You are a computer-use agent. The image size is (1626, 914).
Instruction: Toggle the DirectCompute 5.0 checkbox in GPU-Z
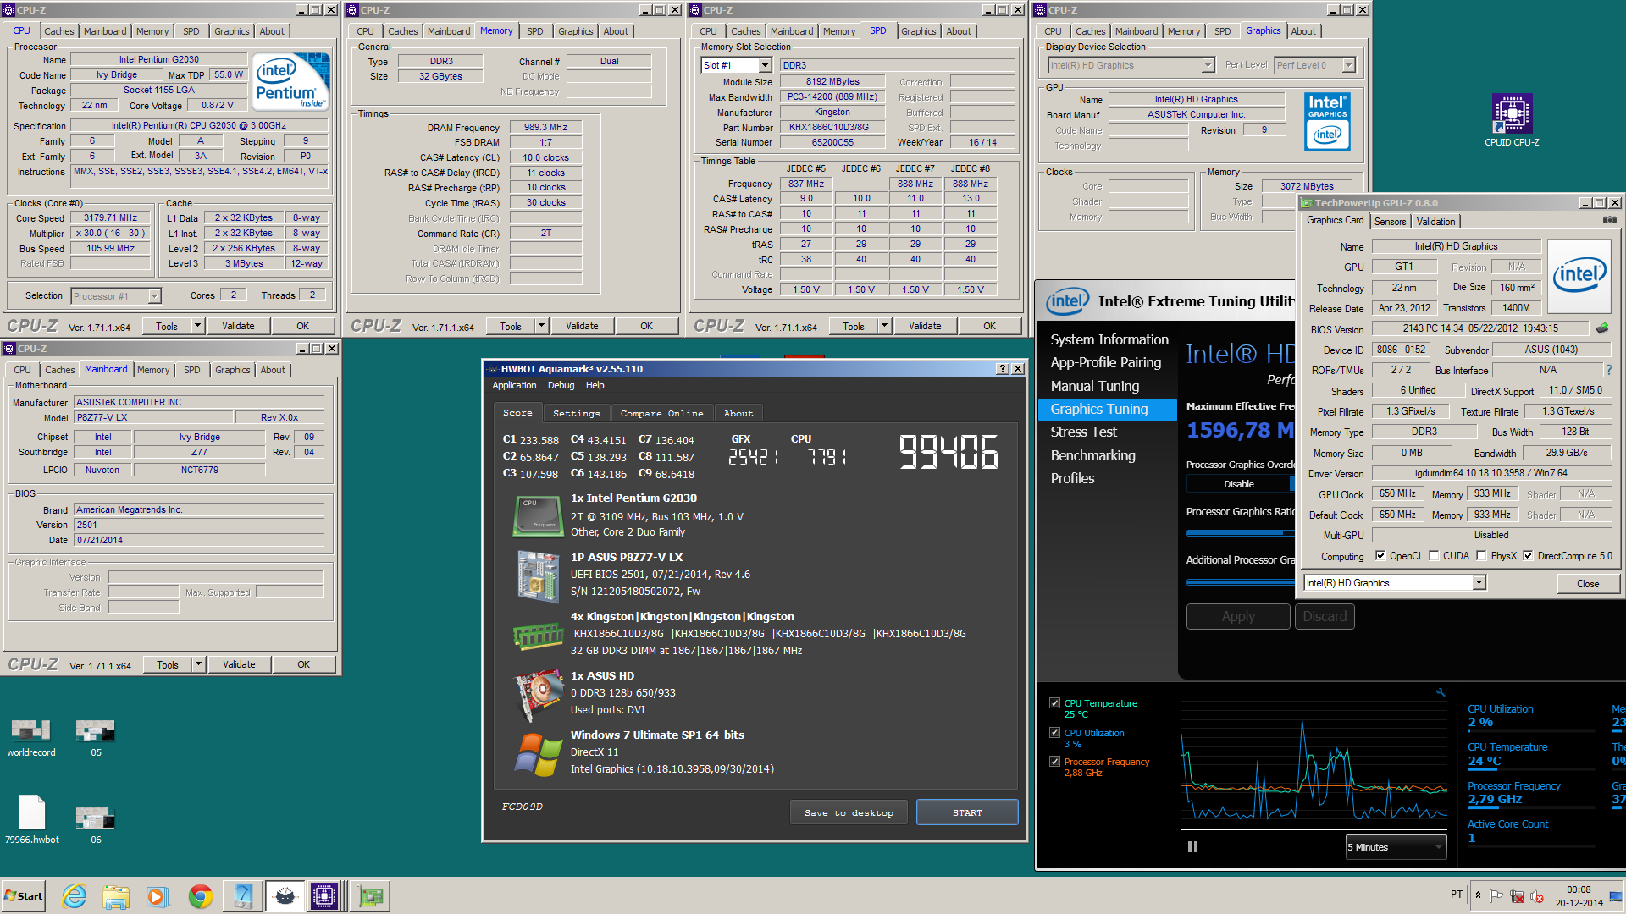1528,556
